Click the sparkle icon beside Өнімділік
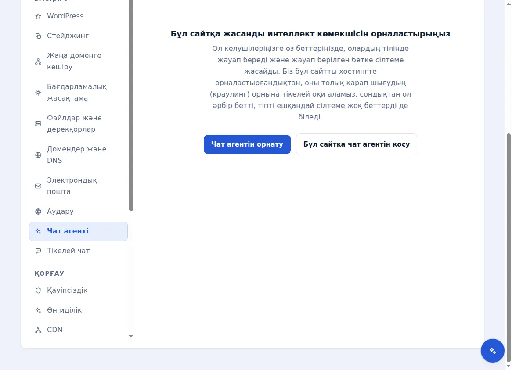 point(38,310)
